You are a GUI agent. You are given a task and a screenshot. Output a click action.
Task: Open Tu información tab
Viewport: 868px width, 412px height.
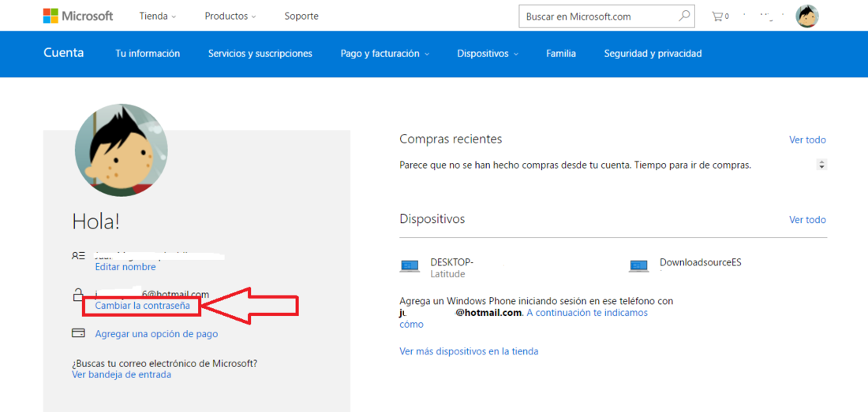[148, 54]
